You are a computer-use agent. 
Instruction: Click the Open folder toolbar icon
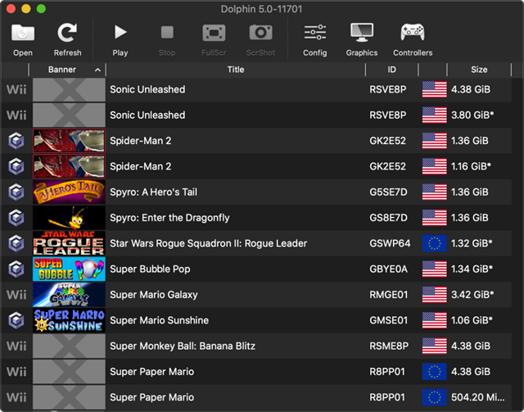23,33
